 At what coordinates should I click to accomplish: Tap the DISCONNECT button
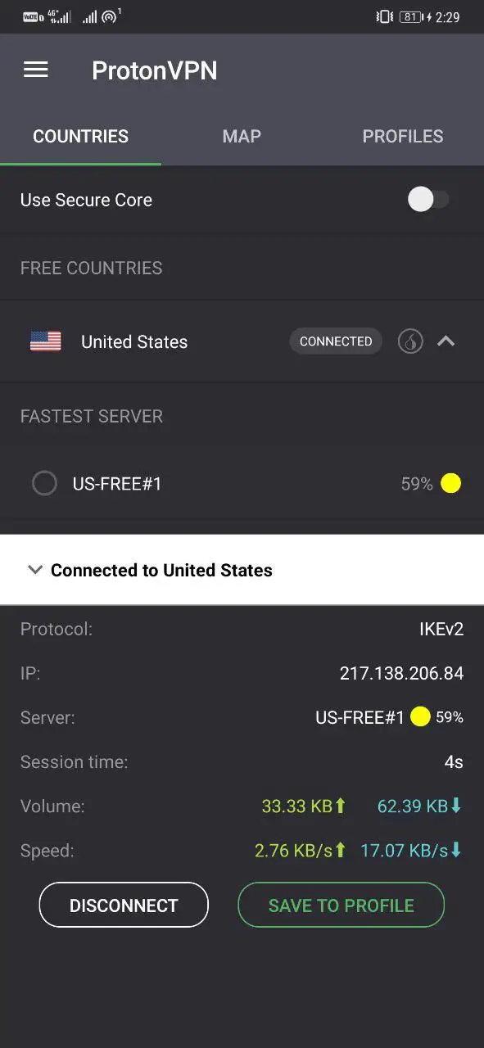pos(124,905)
